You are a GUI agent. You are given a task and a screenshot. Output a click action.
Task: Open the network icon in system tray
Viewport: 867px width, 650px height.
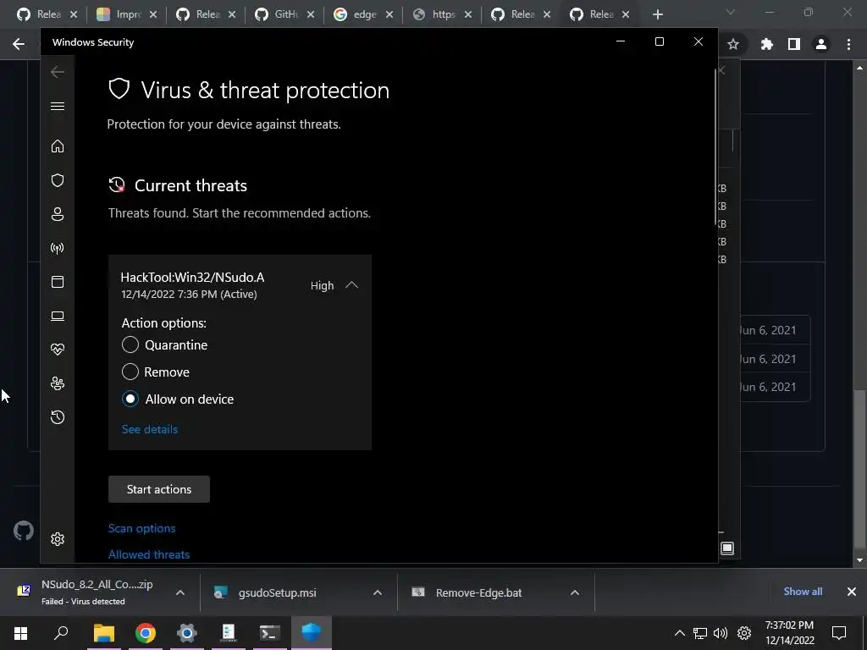point(700,633)
